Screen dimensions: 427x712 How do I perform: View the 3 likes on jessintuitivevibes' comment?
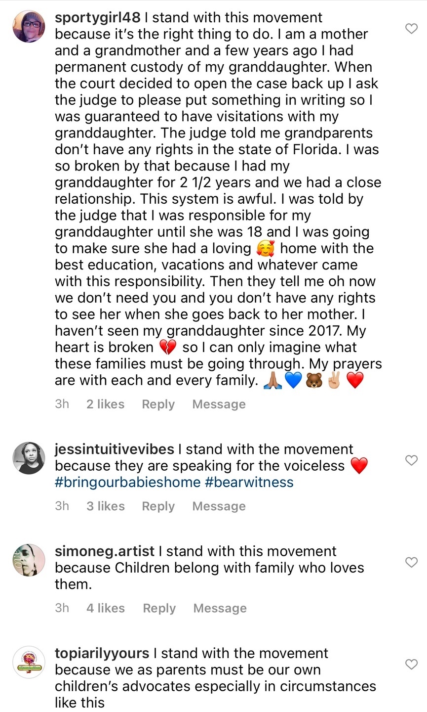click(x=105, y=506)
